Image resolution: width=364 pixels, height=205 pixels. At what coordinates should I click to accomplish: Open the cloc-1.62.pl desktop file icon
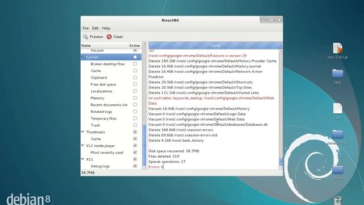(x=337, y=48)
